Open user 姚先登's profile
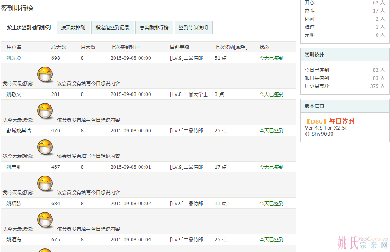Image resolution: width=390 pixels, height=252 pixels. tap(14, 58)
